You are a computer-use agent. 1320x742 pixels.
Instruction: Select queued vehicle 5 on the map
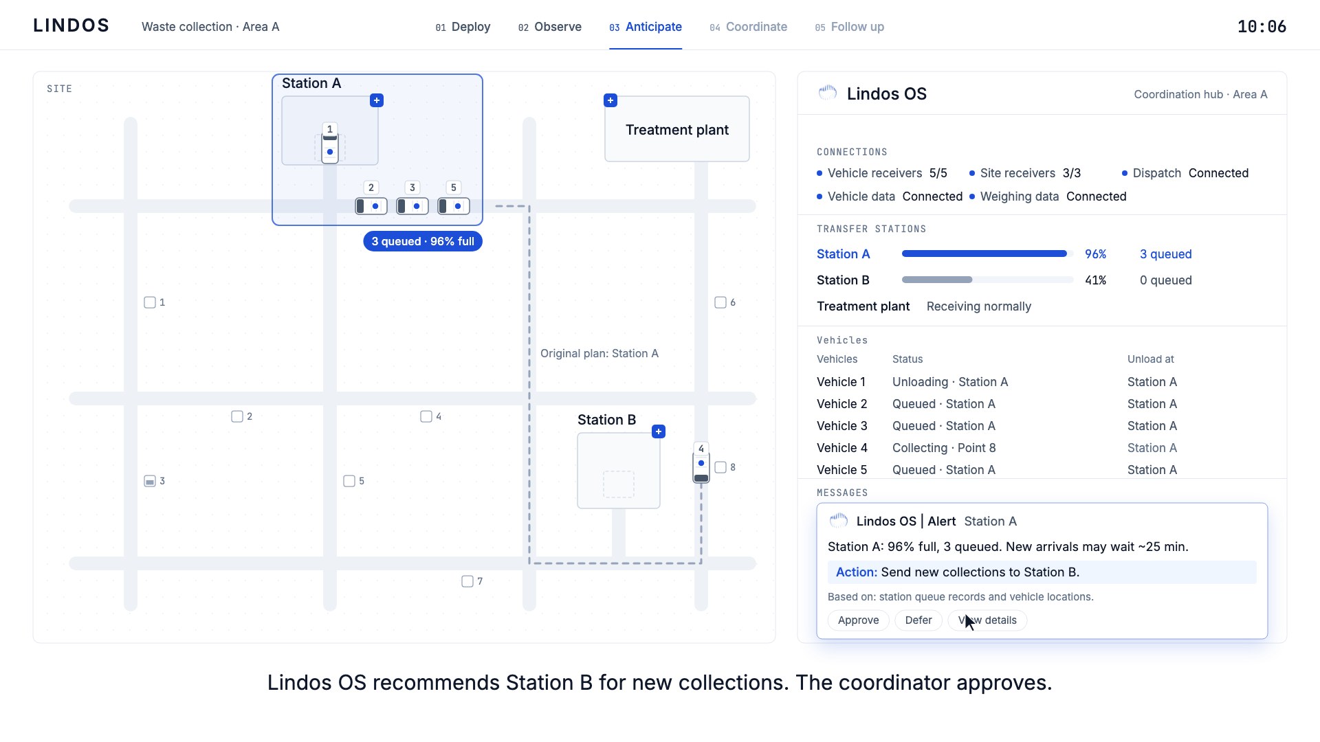tap(454, 206)
